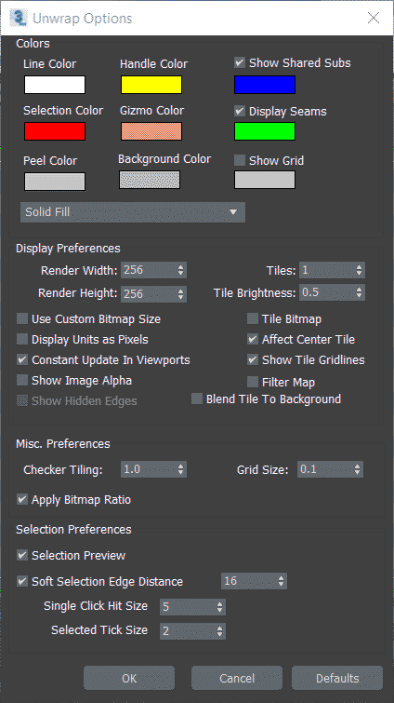Uncheck Apply Bitmap Ratio
The image size is (394, 703).
pyautogui.click(x=22, y=499)
